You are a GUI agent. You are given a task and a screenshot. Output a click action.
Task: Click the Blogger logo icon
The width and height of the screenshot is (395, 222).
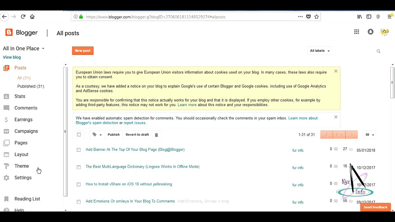9,32
